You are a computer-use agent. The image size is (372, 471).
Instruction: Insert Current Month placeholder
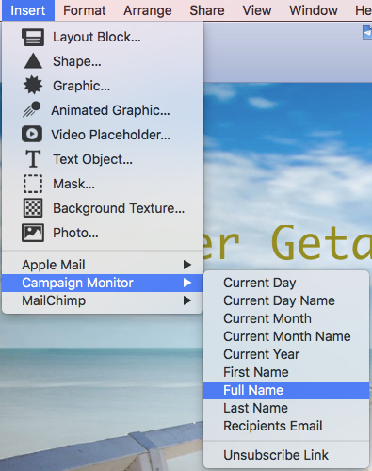tap(286, 318)
